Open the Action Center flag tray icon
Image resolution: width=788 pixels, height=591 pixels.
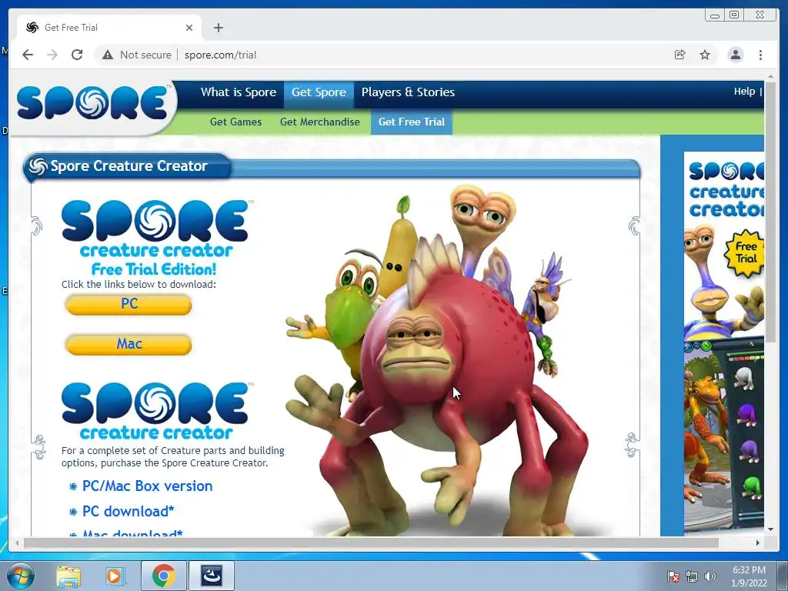[673, 576]
